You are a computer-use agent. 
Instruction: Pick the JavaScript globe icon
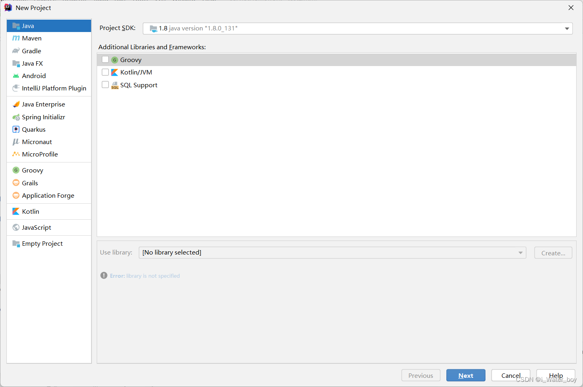tap(16, 227)
